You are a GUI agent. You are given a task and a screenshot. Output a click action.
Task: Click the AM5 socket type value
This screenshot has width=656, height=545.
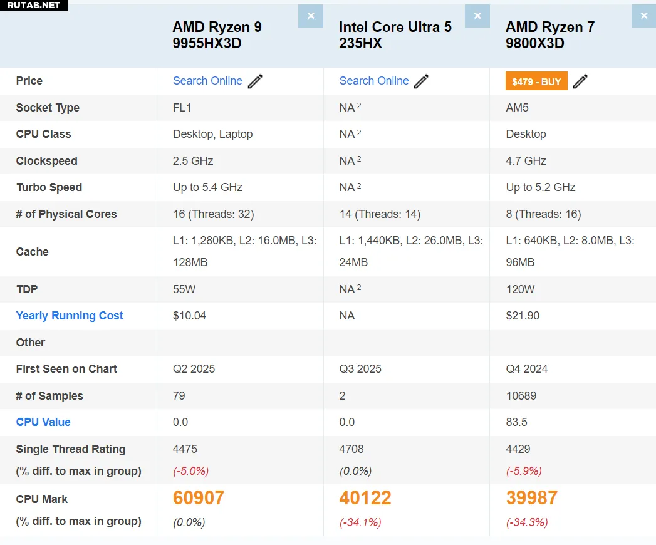[517, 108]
